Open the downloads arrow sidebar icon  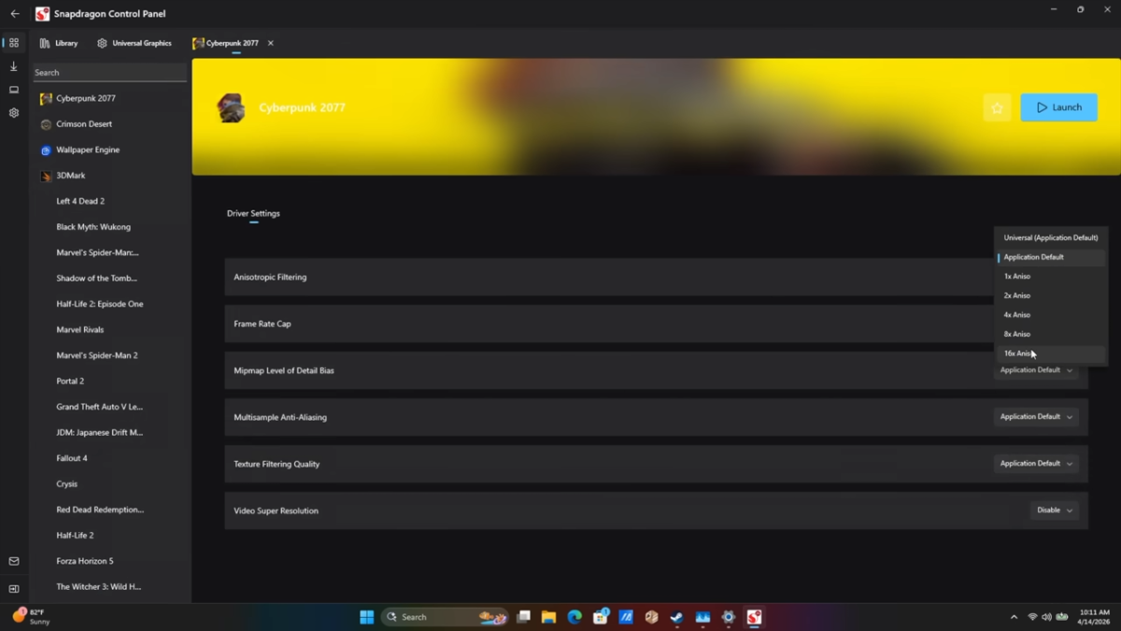click(14, 66)
